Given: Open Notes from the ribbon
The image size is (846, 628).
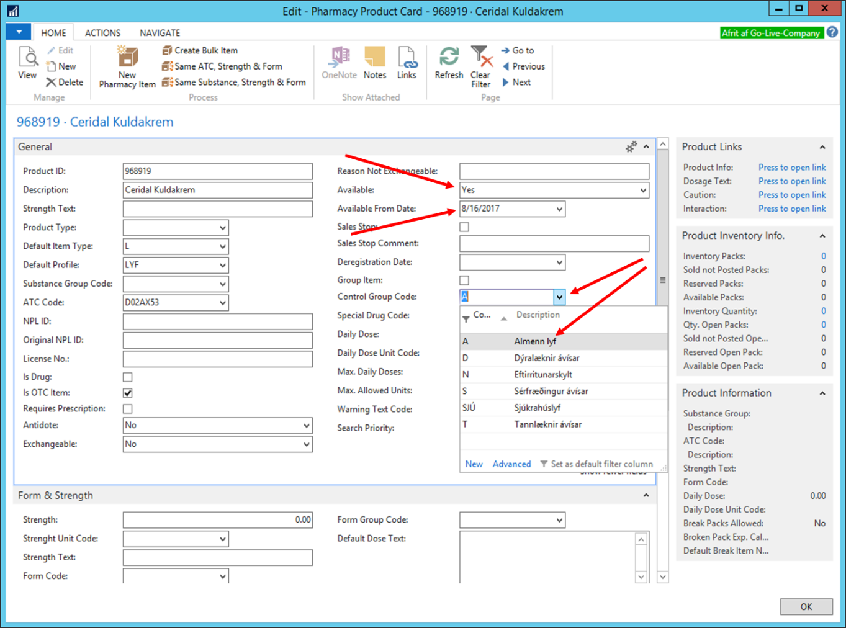Looking at the screenshot, I should [x=374, y=58].
